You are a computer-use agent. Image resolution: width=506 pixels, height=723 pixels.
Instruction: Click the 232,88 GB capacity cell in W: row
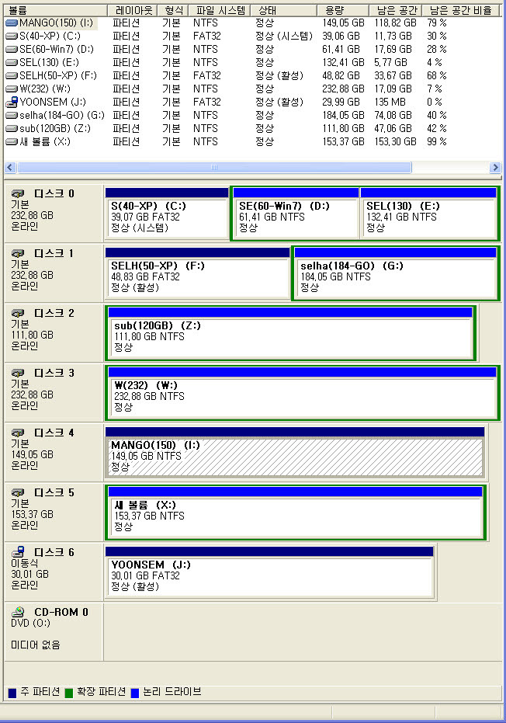coord(343,89)
